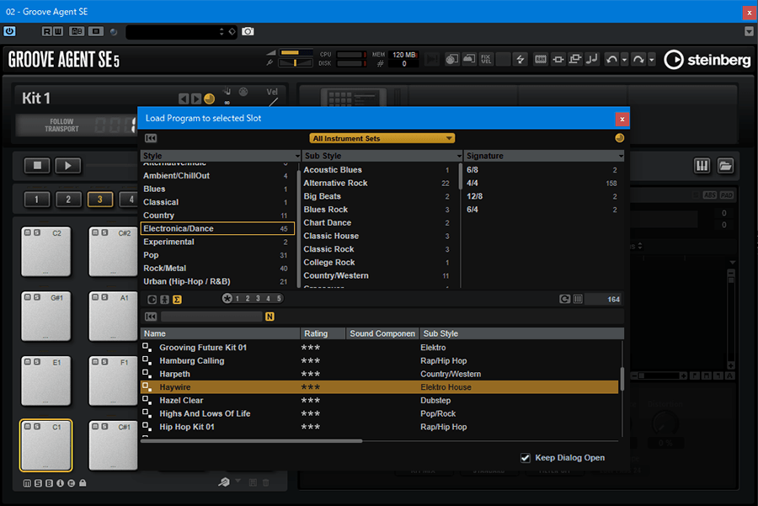Set rating filter to asterisk (all)
Screen dimensions: 758x506
[x=227, y=298]
